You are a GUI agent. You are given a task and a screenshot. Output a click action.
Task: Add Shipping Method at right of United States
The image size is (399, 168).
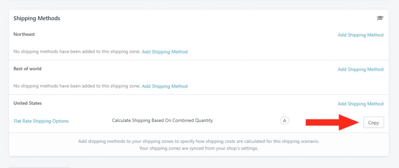(360, 104)
